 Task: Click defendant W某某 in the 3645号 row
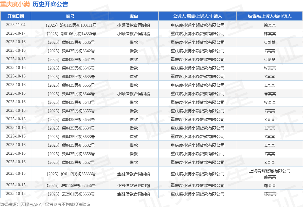click(270, 68)
